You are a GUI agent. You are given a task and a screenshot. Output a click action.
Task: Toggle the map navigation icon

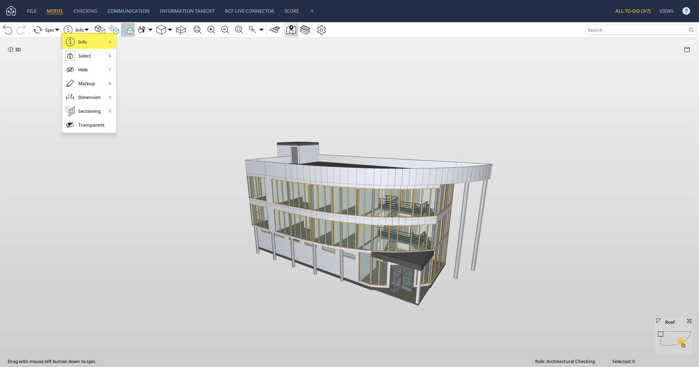(x=291, y=30)
